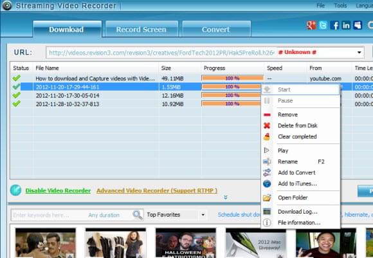This screenshot has height=258, width=373.
Task: Choose Delete from Disk in context menu
Action: click(301, 125)
